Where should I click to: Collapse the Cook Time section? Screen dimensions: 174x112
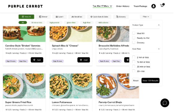click(x=159, y=49)
